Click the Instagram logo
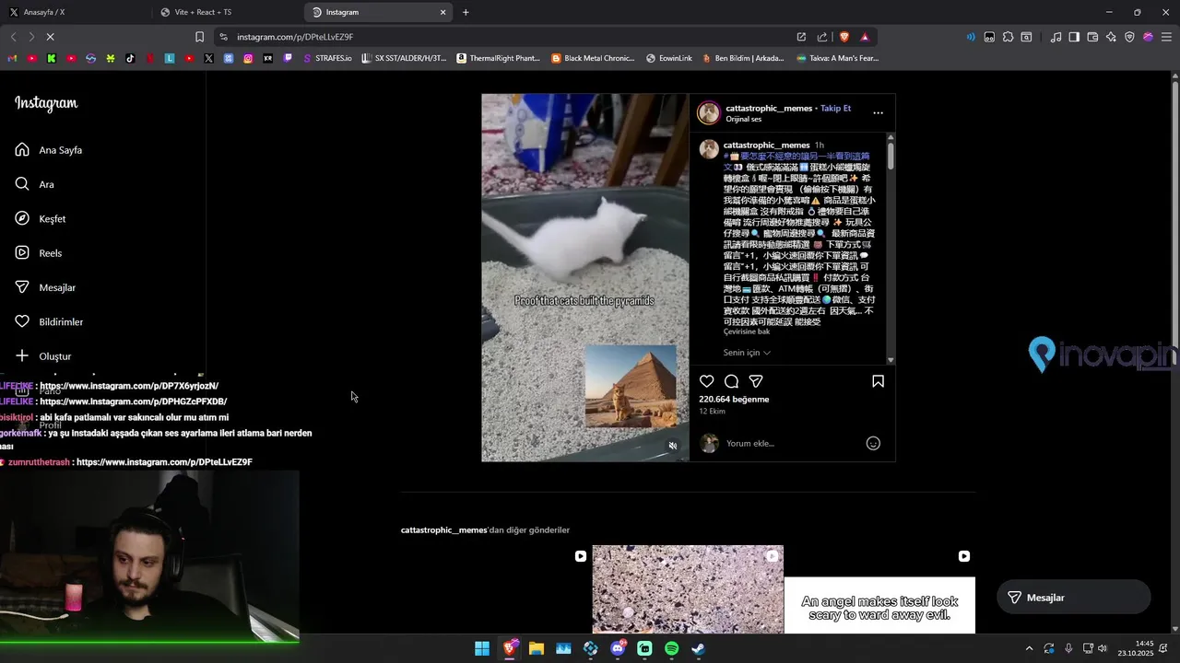This screenshot has height=663, width=1180. click(46, 103)
